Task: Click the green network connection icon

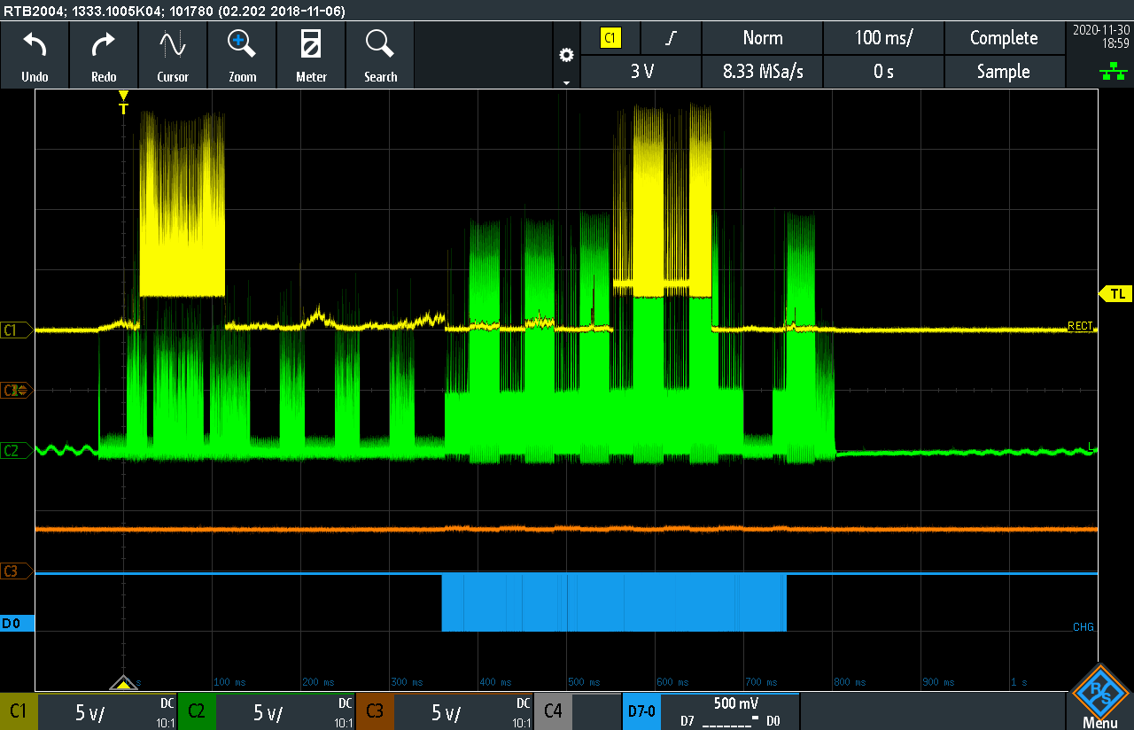Action: [1113, 73]
